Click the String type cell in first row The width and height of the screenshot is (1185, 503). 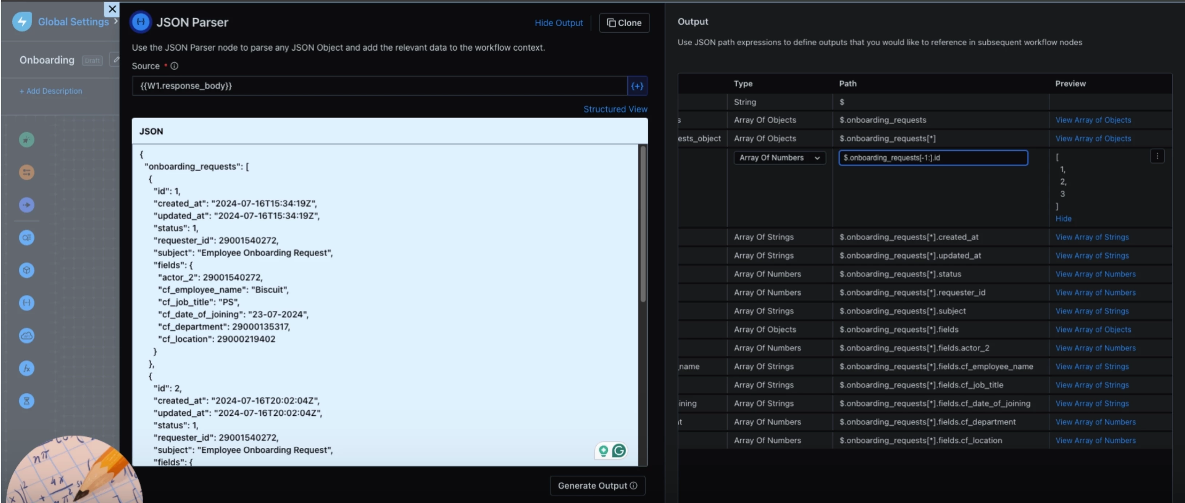[x=780, y=102]
